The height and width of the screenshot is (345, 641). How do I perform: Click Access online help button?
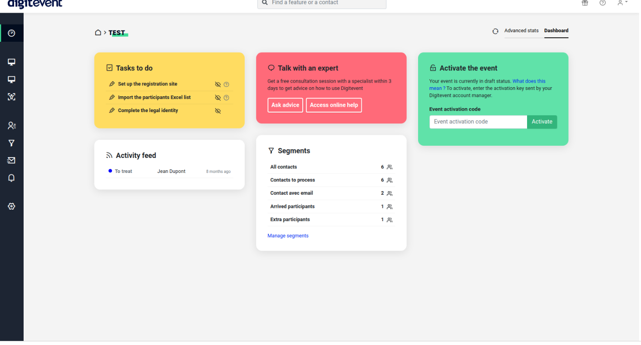(x=334, y=105)
